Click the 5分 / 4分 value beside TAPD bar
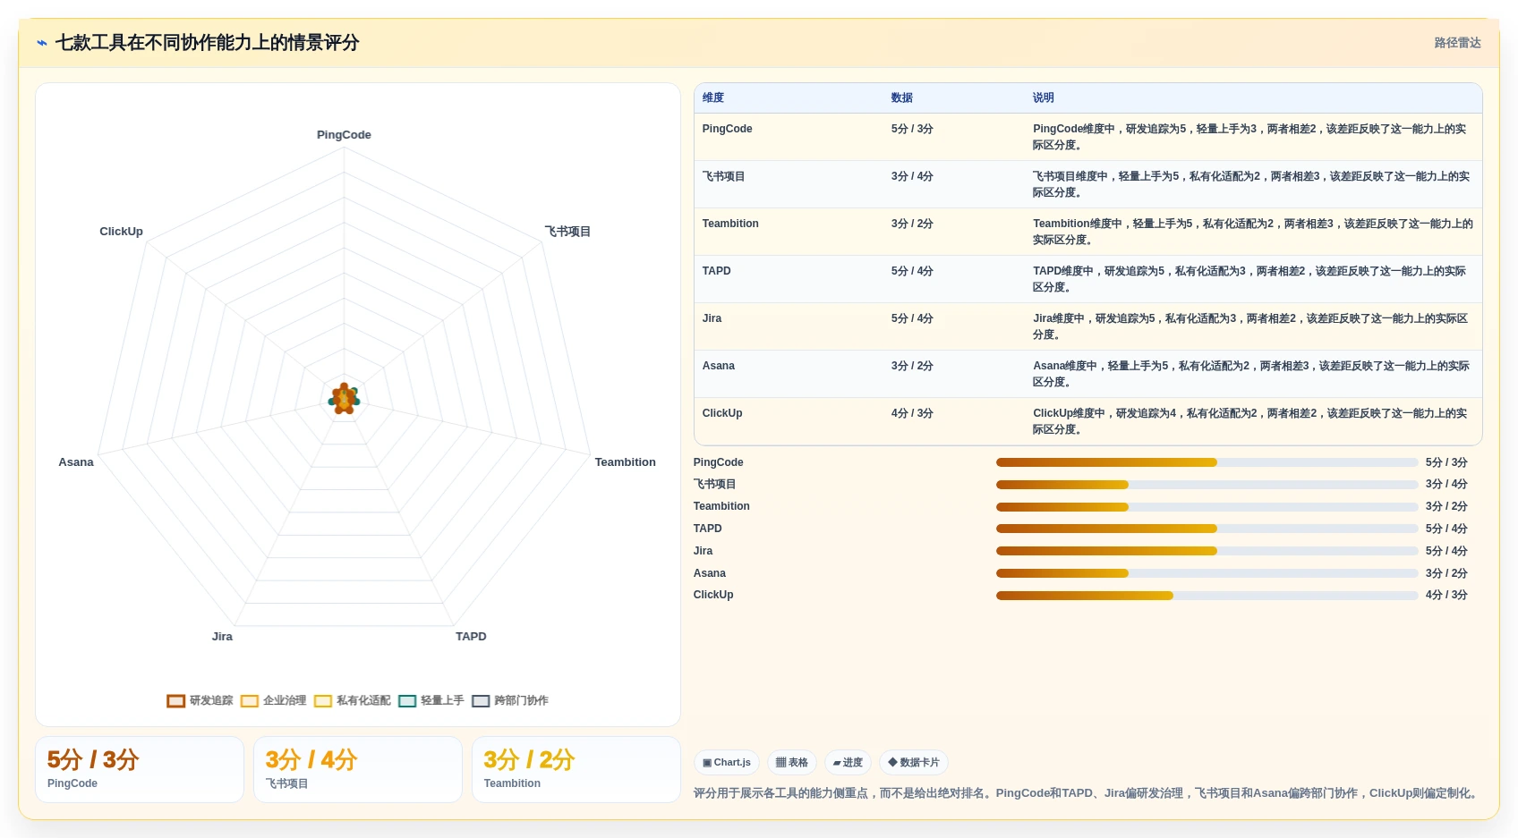 coord(1446,529)
